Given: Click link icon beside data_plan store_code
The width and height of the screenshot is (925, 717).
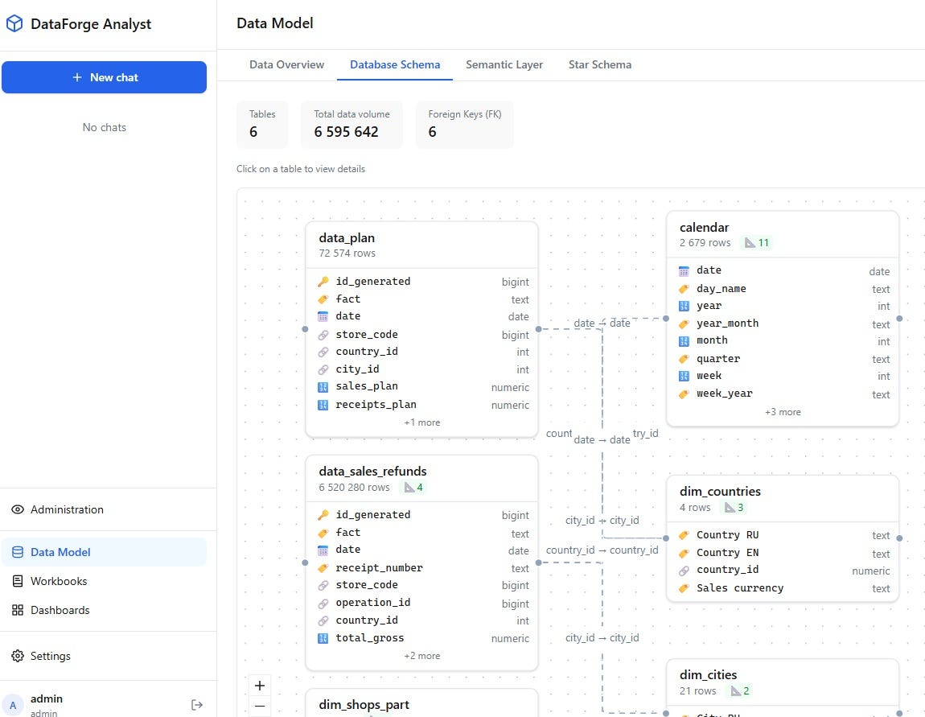Looking at the screenshot, I should tap(323, 335).
